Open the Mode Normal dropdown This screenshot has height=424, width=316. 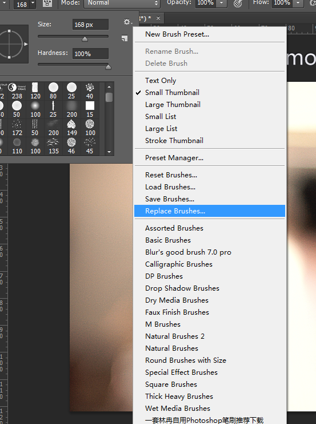(x=122, y=3)
